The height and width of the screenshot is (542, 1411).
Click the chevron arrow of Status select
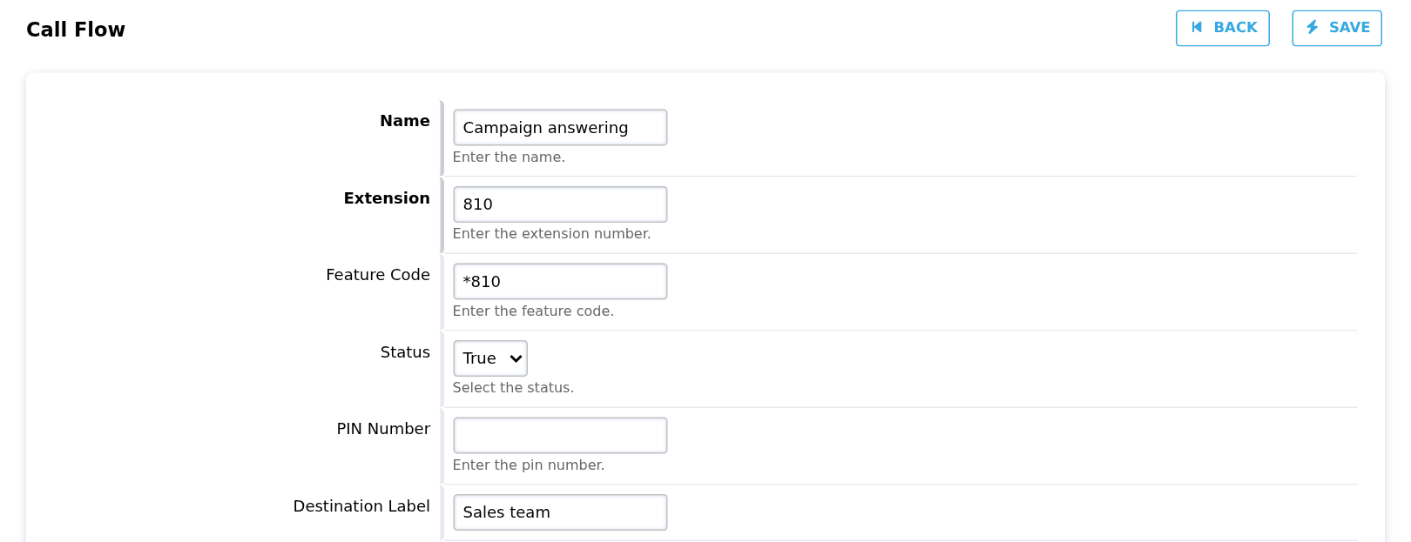point(516,358)
